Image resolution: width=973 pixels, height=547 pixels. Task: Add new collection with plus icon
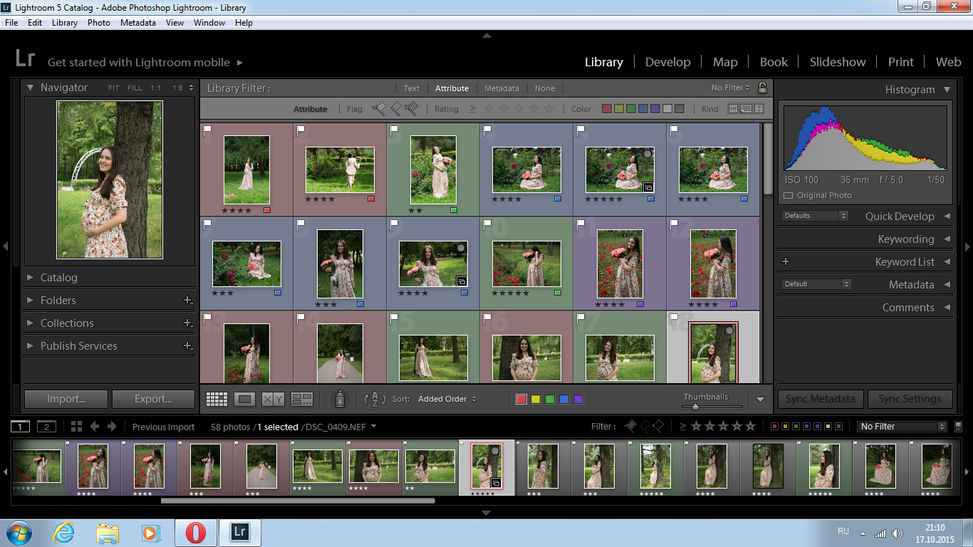(187, 323)
